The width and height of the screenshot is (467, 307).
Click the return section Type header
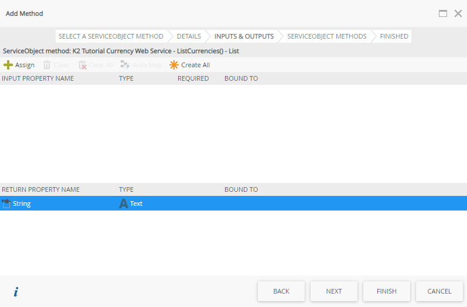click(x=127, y=189)
